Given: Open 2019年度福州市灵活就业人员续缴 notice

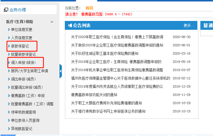Looking at the screenshot, I should [117, 86].
